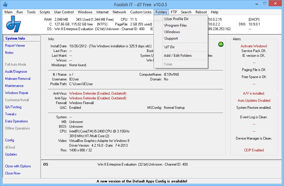Open QA/Testing section
Viewport: 284px width, 186px height.
(13, 107)
